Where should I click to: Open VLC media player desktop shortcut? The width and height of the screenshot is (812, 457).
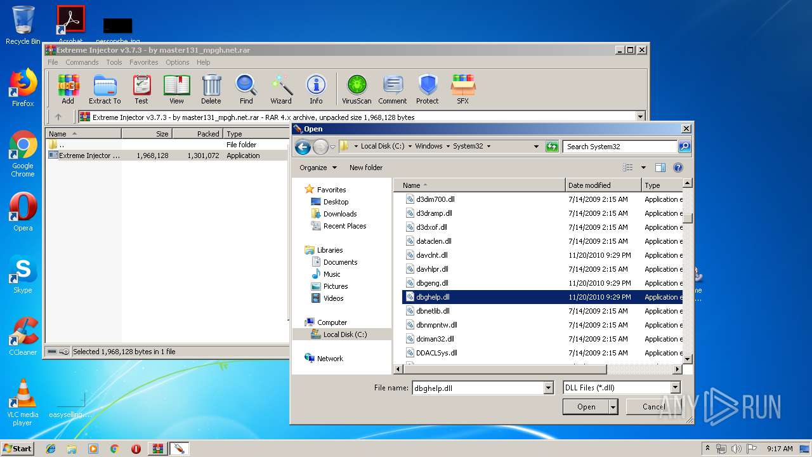pos(23,402)
